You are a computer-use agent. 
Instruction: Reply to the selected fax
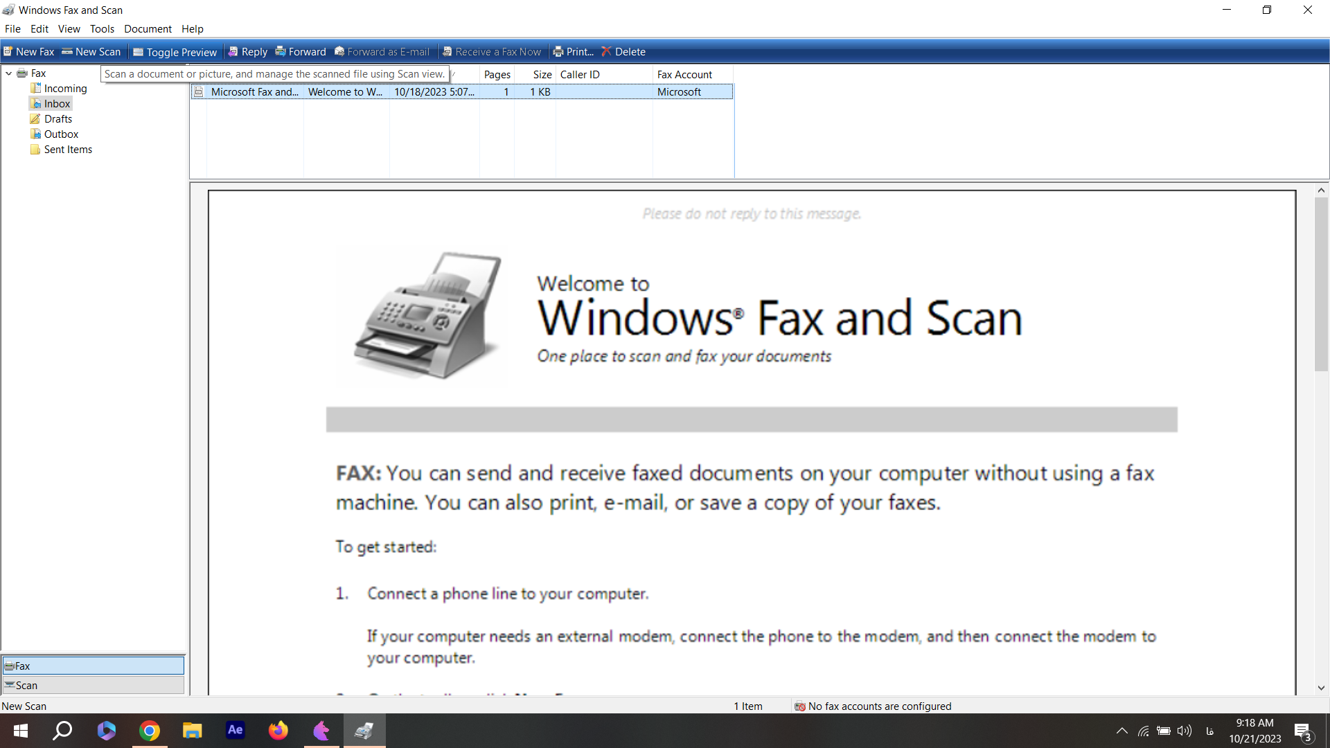coord(247,52)
